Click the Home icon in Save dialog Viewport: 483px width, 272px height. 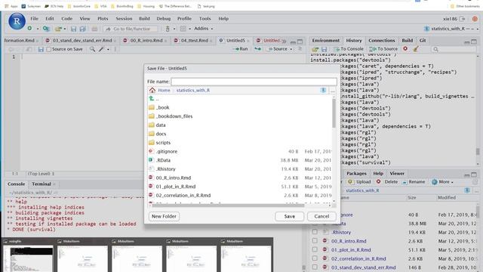[152, 90]
